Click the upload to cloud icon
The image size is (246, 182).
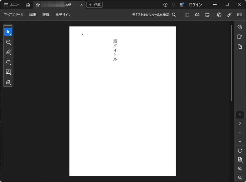pos(197,15)
